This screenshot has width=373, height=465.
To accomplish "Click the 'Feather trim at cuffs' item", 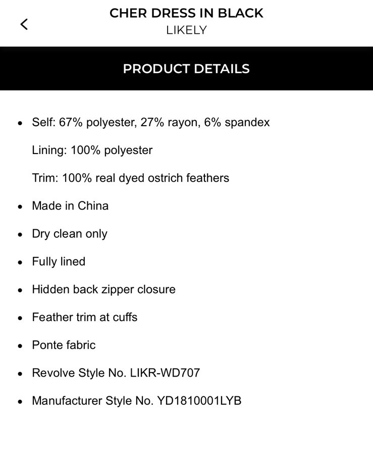I will pos(84,317).
